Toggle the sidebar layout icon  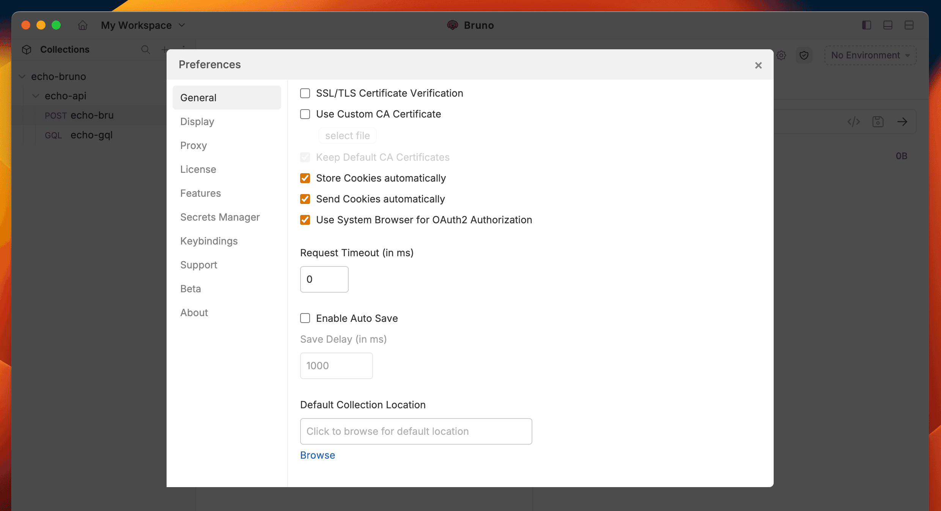tap(866, 25)
